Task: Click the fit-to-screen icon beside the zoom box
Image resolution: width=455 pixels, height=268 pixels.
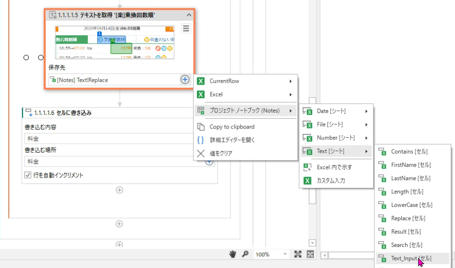Action: (298, 254)
